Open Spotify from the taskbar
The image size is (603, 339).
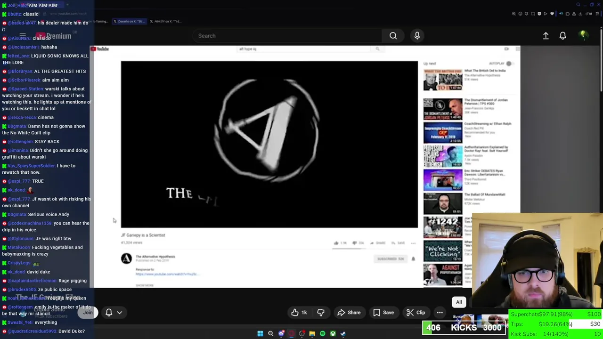click(x=322, y=334)
